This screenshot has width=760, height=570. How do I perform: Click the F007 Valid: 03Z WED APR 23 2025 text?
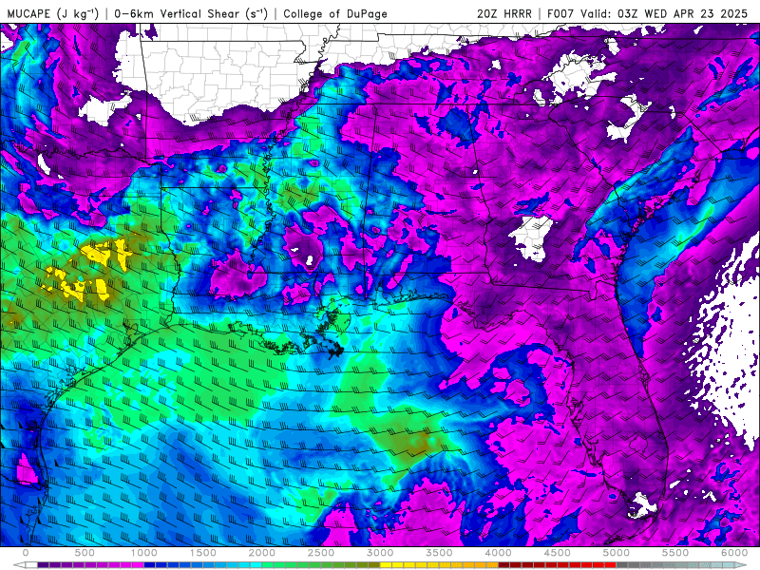[647, 14]
